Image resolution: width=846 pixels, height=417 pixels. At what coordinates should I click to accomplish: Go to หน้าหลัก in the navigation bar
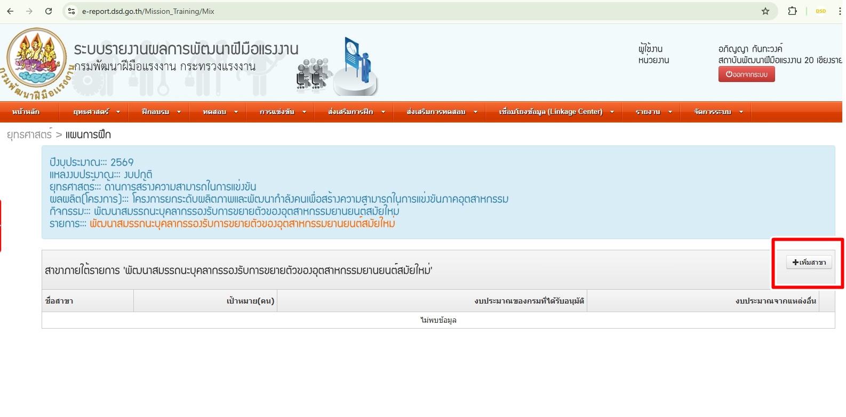click(x=26, y=112)
